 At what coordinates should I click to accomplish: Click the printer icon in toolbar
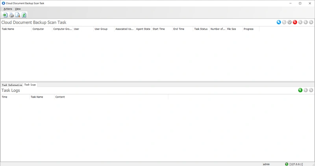[11, 15]
